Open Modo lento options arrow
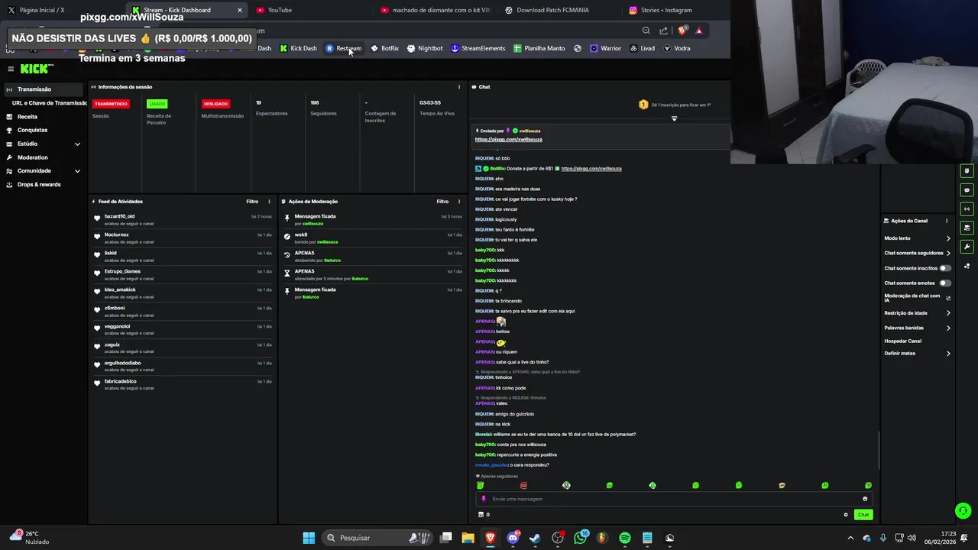The width and height of the screenshot is (978, 550). click(x=948, y=238)
